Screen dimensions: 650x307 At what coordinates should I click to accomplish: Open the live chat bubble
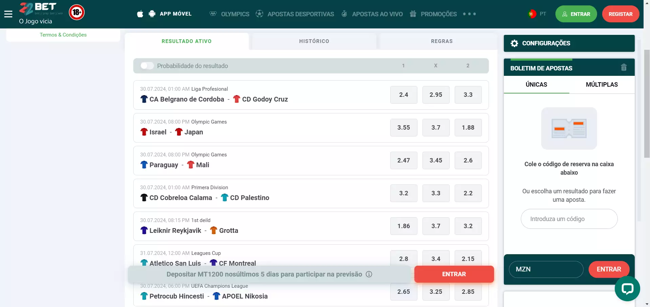click(x=627, y=288)
